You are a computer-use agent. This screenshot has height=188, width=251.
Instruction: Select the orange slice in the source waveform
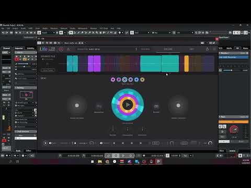[187, 64]
